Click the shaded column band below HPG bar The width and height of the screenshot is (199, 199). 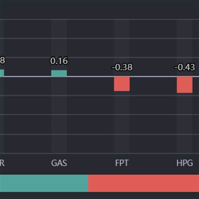pos(184,126)
